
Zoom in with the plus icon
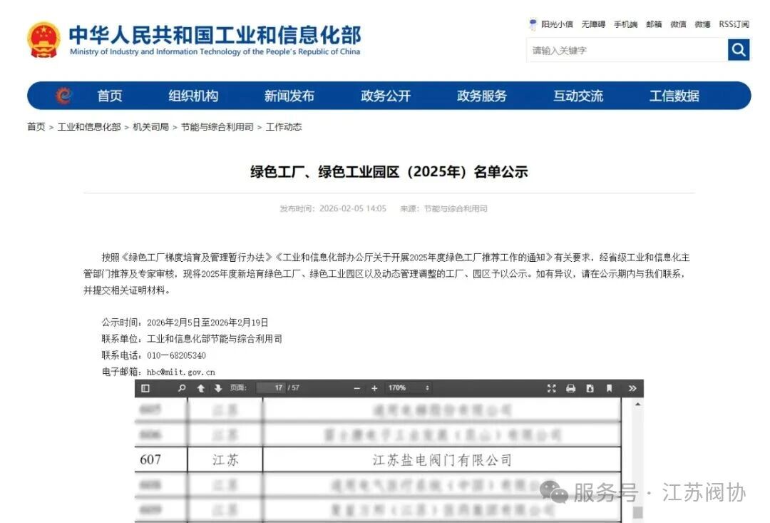click(374, 388)
